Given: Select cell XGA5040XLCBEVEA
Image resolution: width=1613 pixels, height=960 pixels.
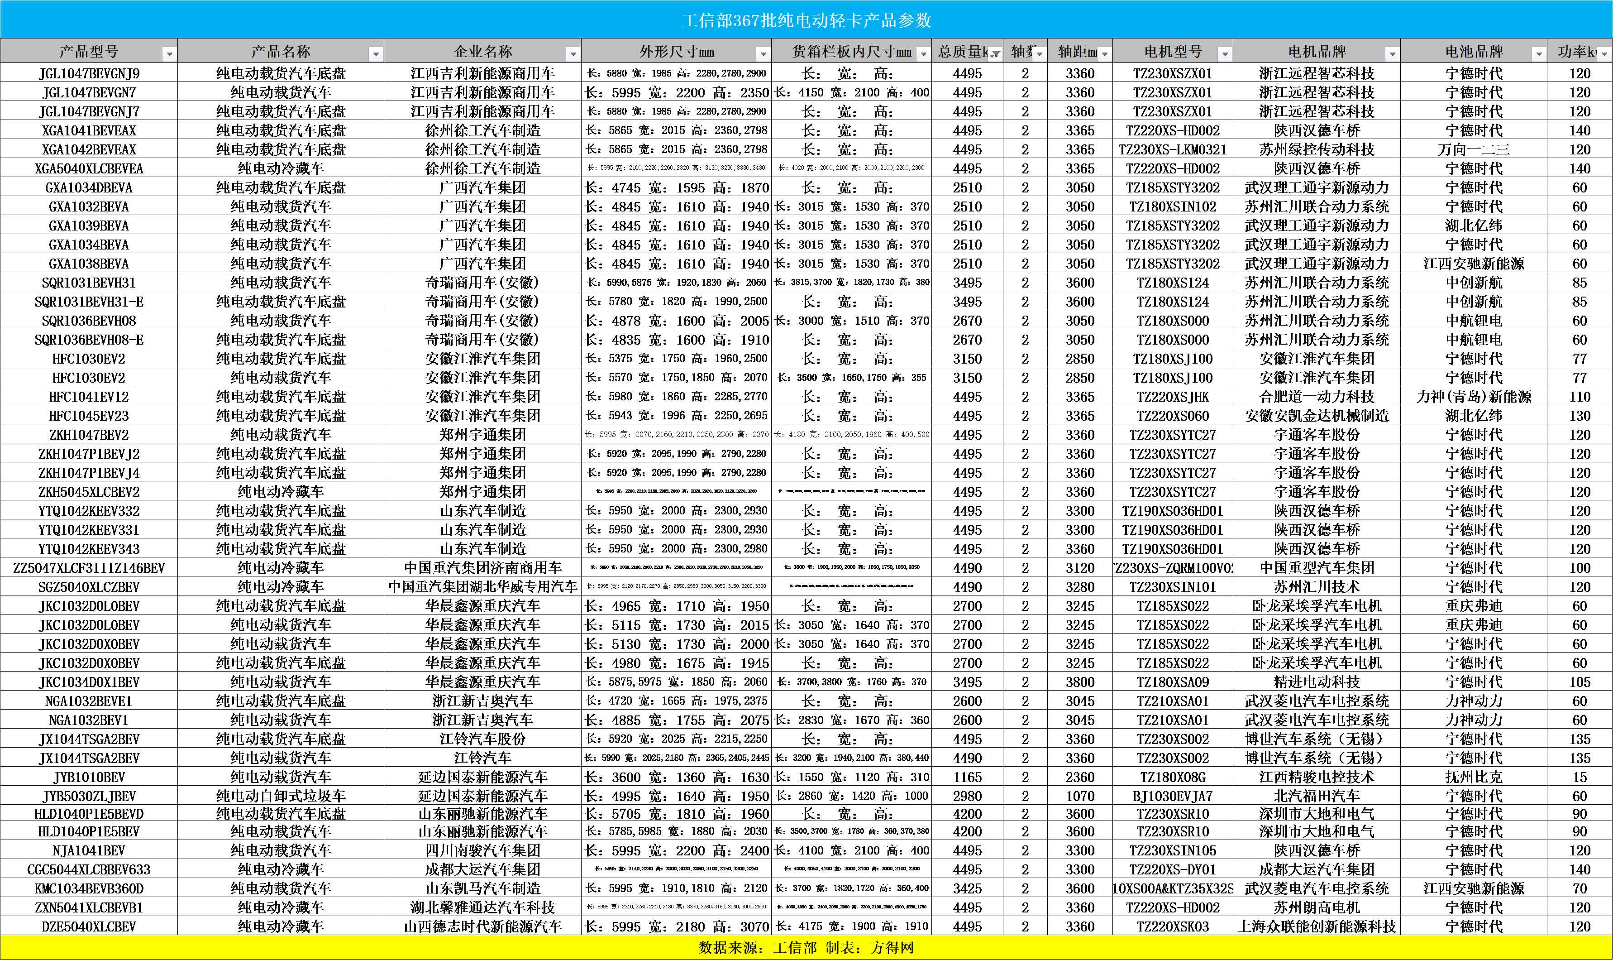Looking at the screenshot, I should coord(89,169).
